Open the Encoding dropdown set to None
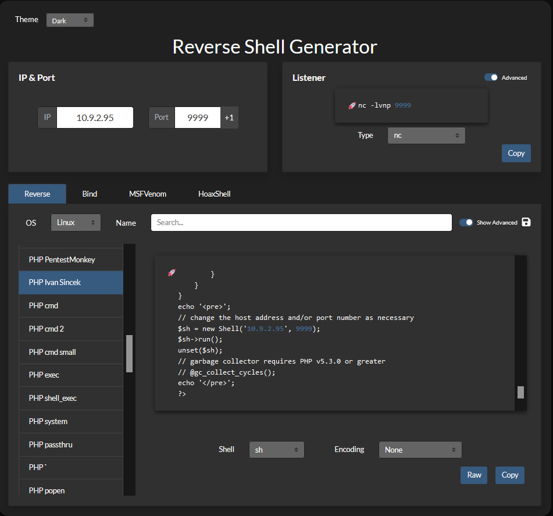 (x=420, y=450)
